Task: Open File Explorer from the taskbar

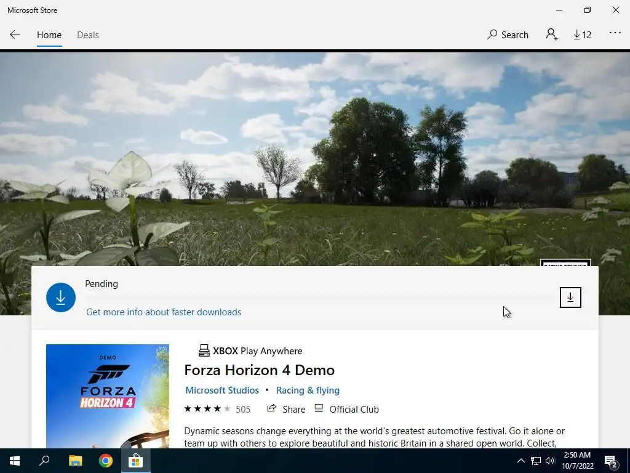Action: point(75,461)
